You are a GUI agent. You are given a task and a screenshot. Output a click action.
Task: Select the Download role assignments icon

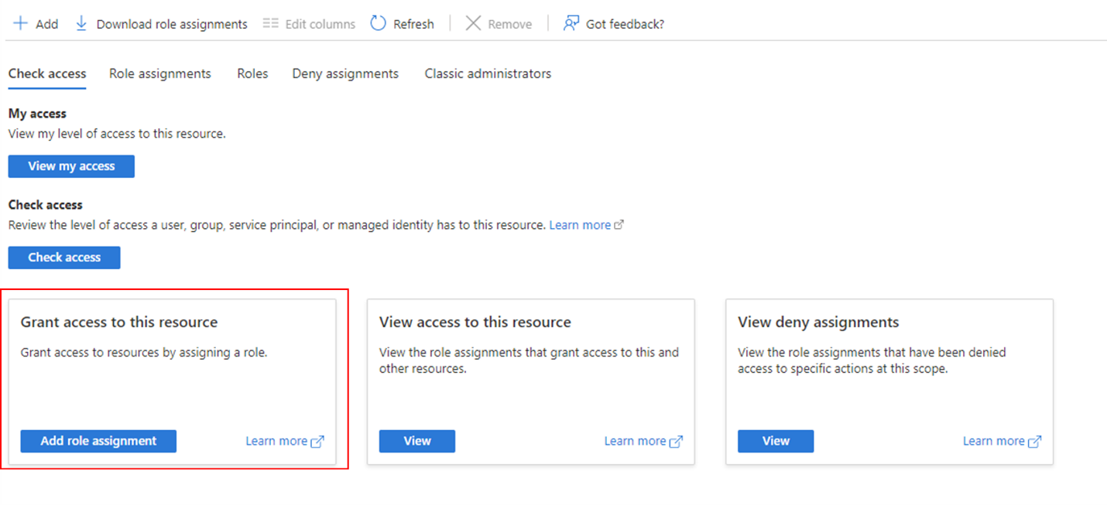[81, 23]
